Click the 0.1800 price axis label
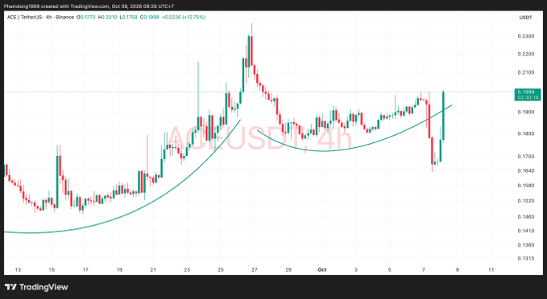Screen dimensions: 547x299 526,133
